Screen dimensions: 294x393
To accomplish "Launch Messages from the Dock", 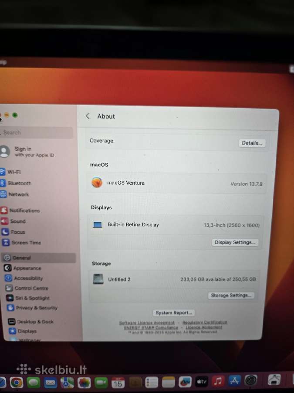I will (34, 383).
